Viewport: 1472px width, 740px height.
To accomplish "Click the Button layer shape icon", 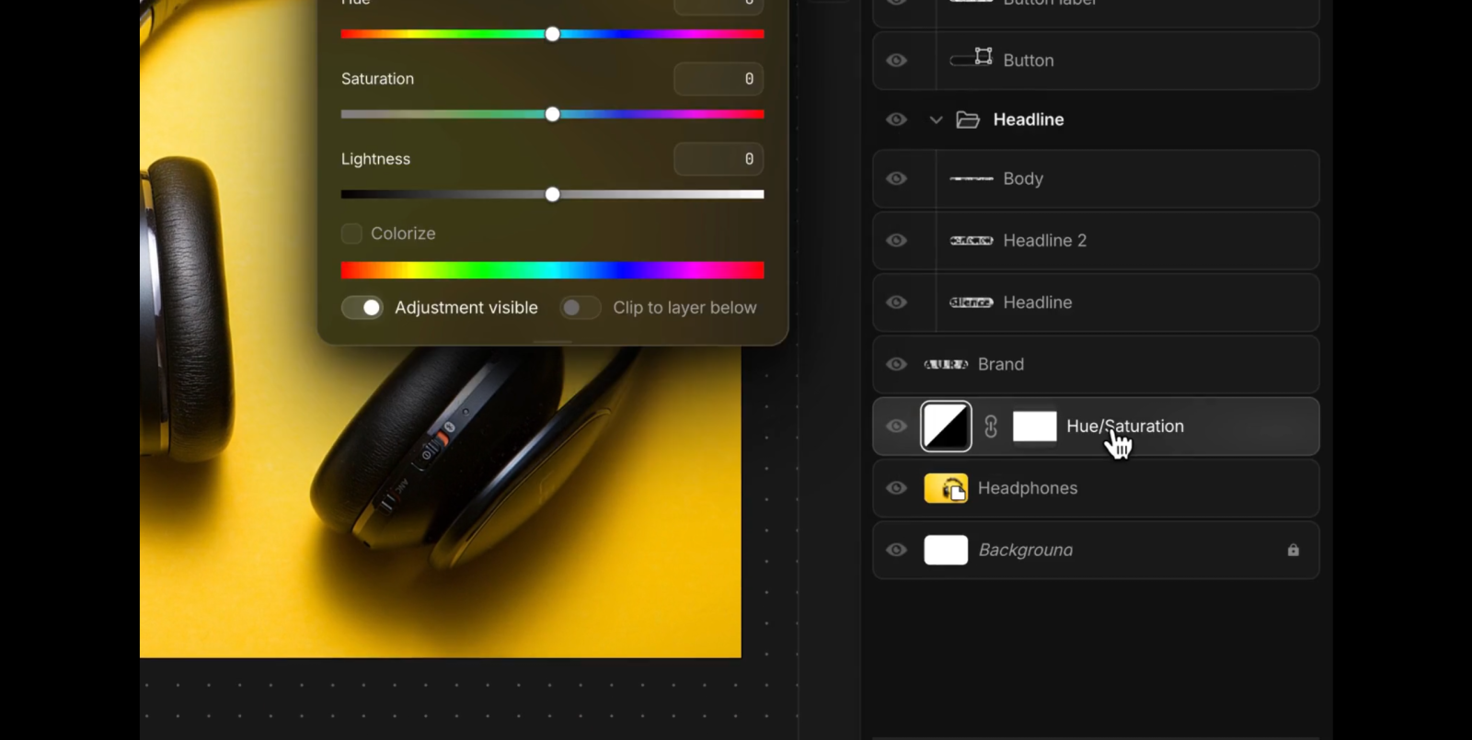I will (972, 59).
